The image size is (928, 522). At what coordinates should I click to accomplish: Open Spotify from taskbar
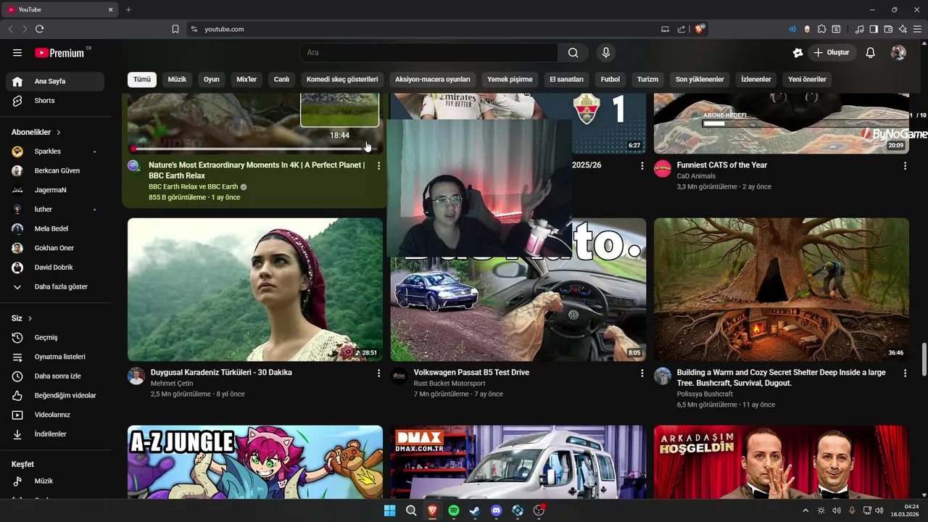tap(454, 510)
